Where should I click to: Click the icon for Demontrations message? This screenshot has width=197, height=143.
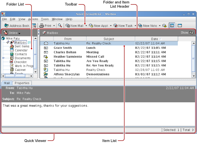coord(46,74)
